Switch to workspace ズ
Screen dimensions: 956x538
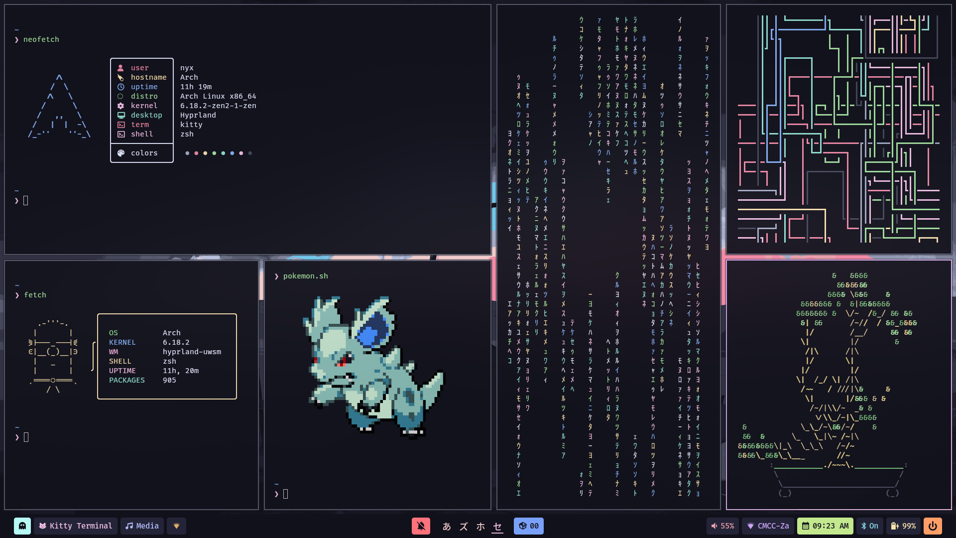pos(464,527)
